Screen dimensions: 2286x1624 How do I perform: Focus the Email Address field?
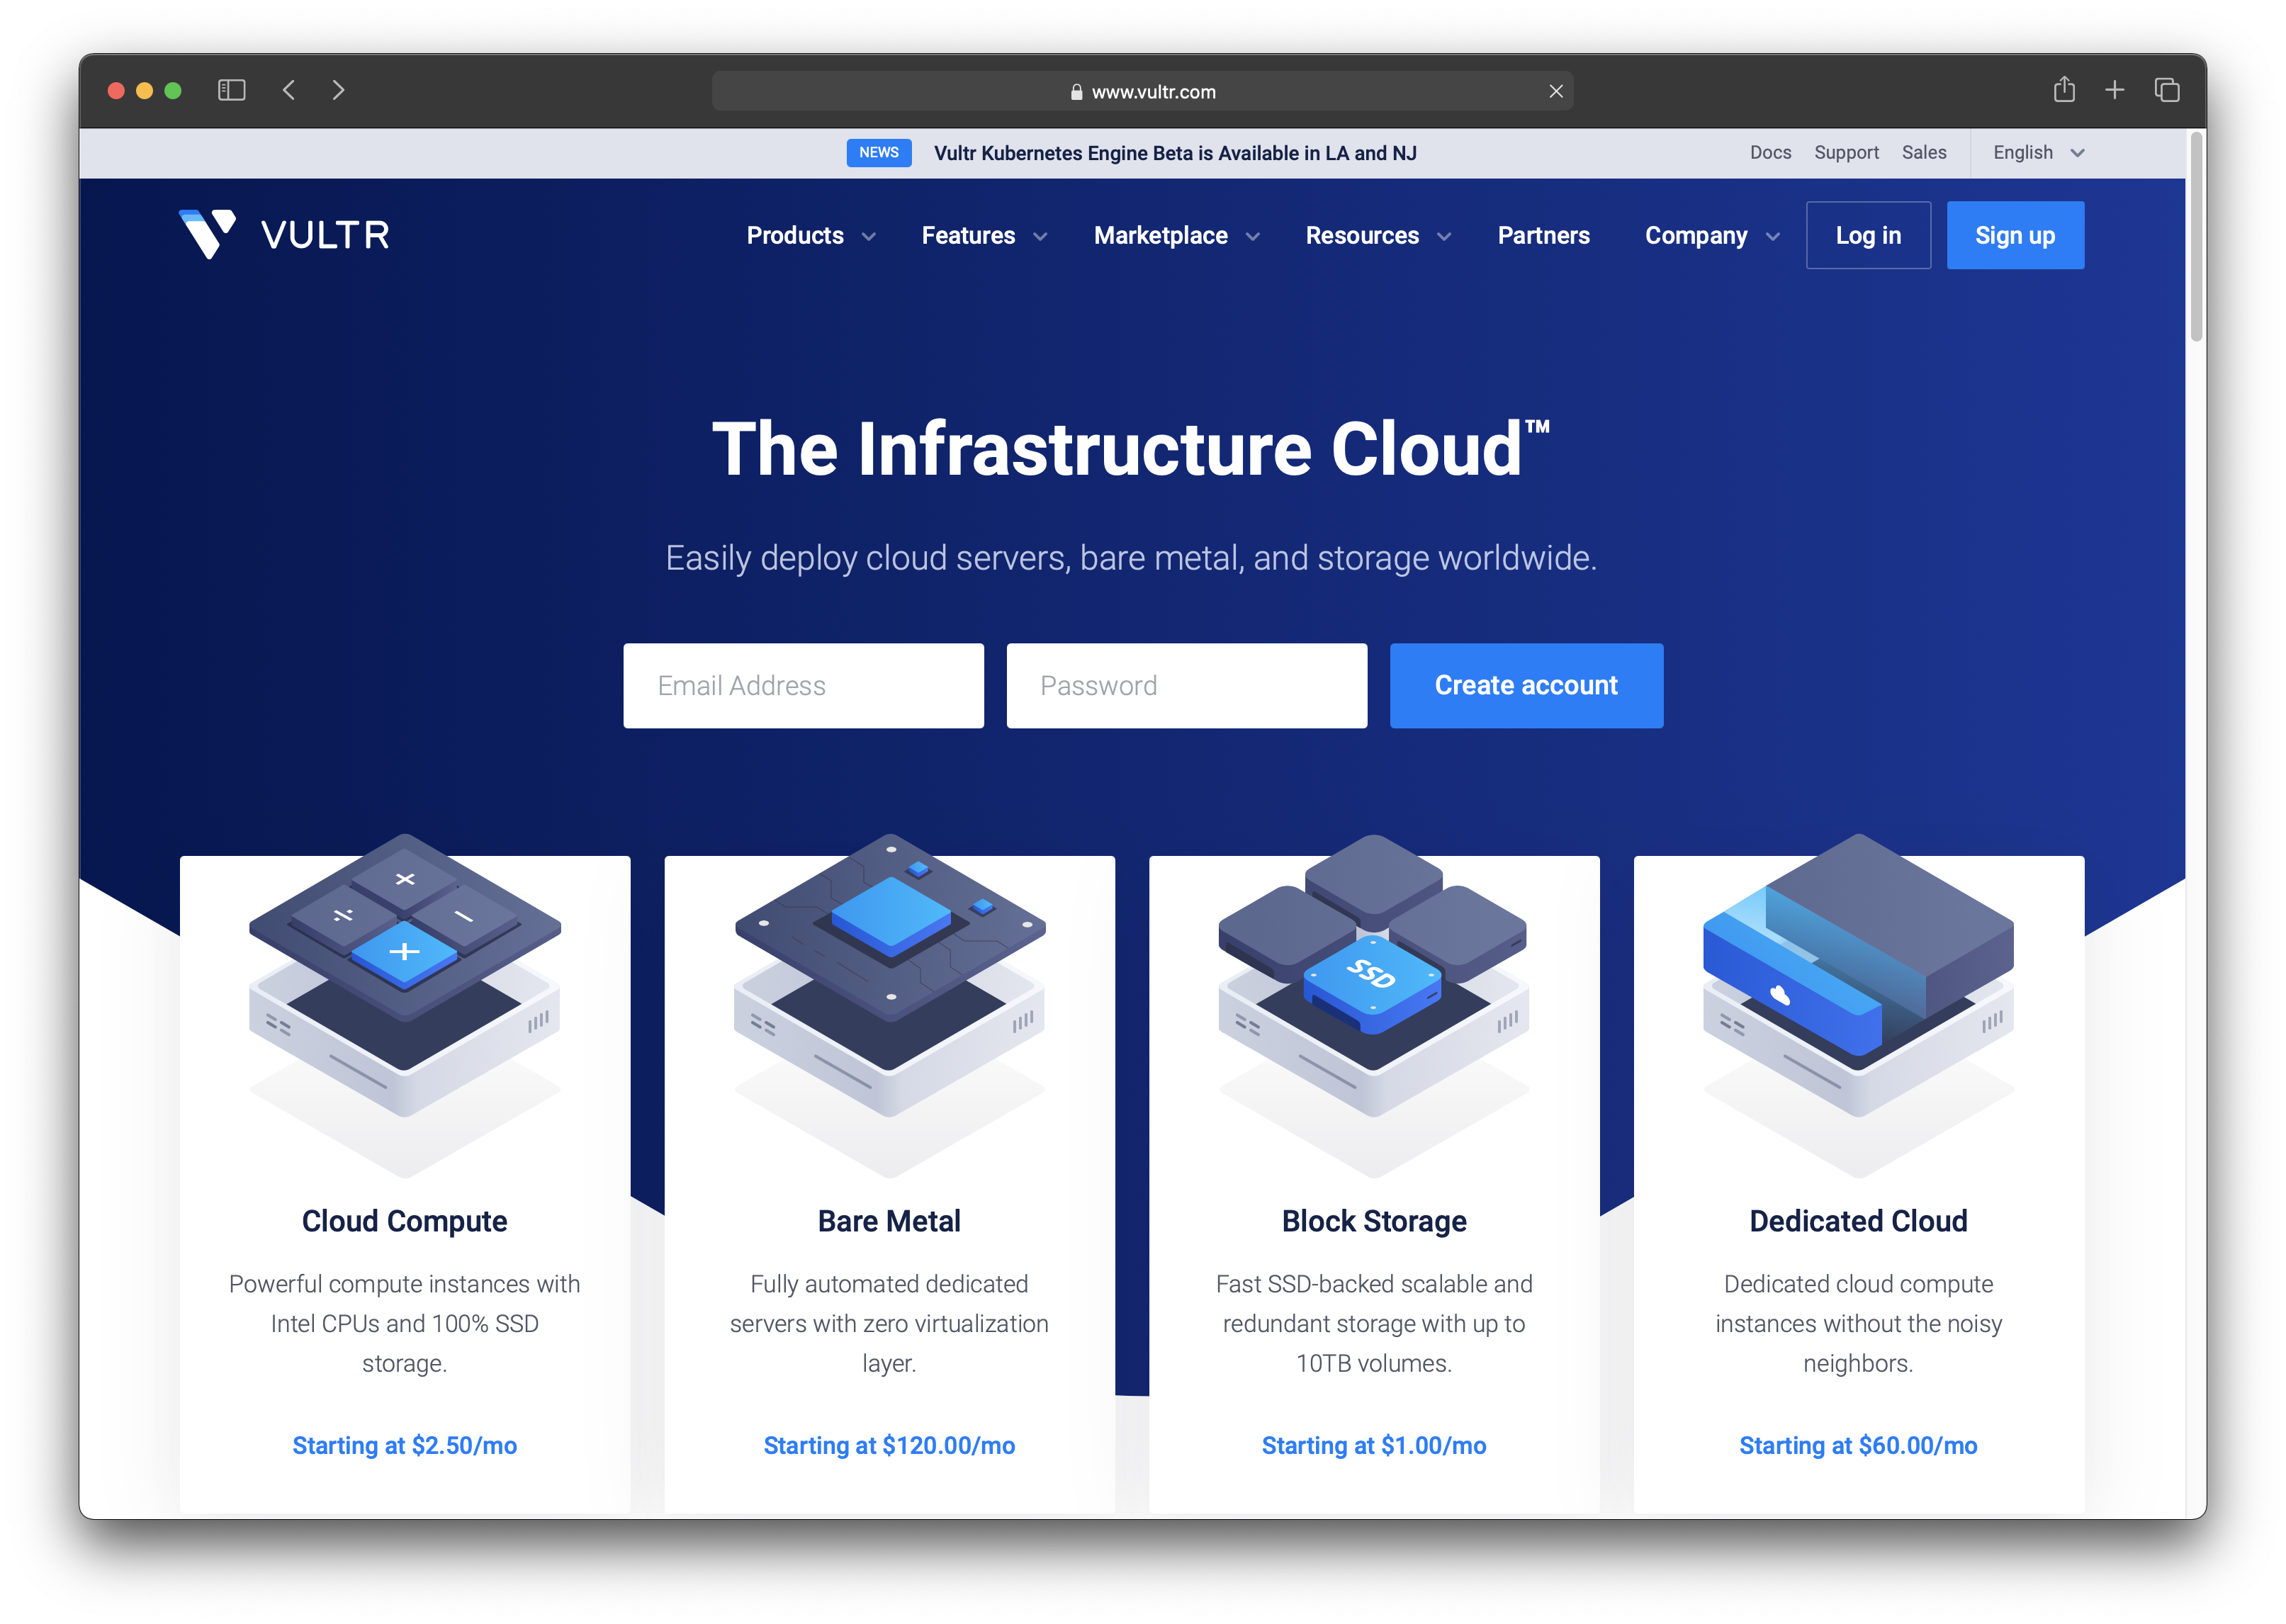pos(803,685)
